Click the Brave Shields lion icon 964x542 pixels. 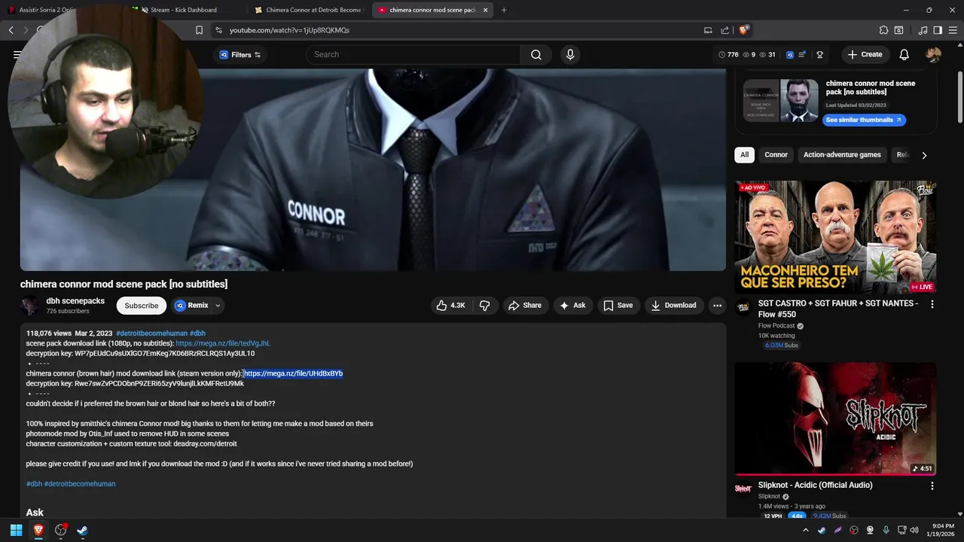tap(743, 30)
